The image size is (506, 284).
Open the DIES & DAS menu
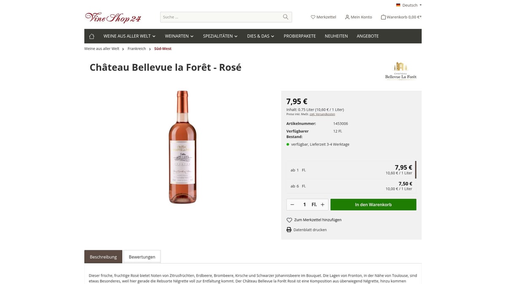click(260, 36)
